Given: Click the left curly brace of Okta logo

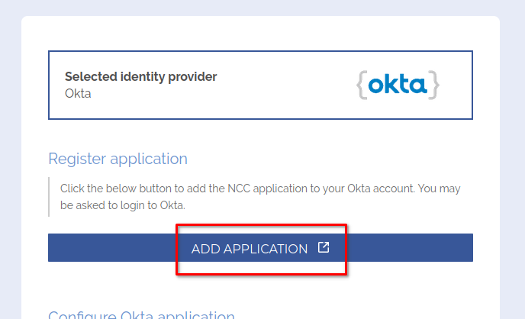Looking at the screenshot, I should coord(361,85).
